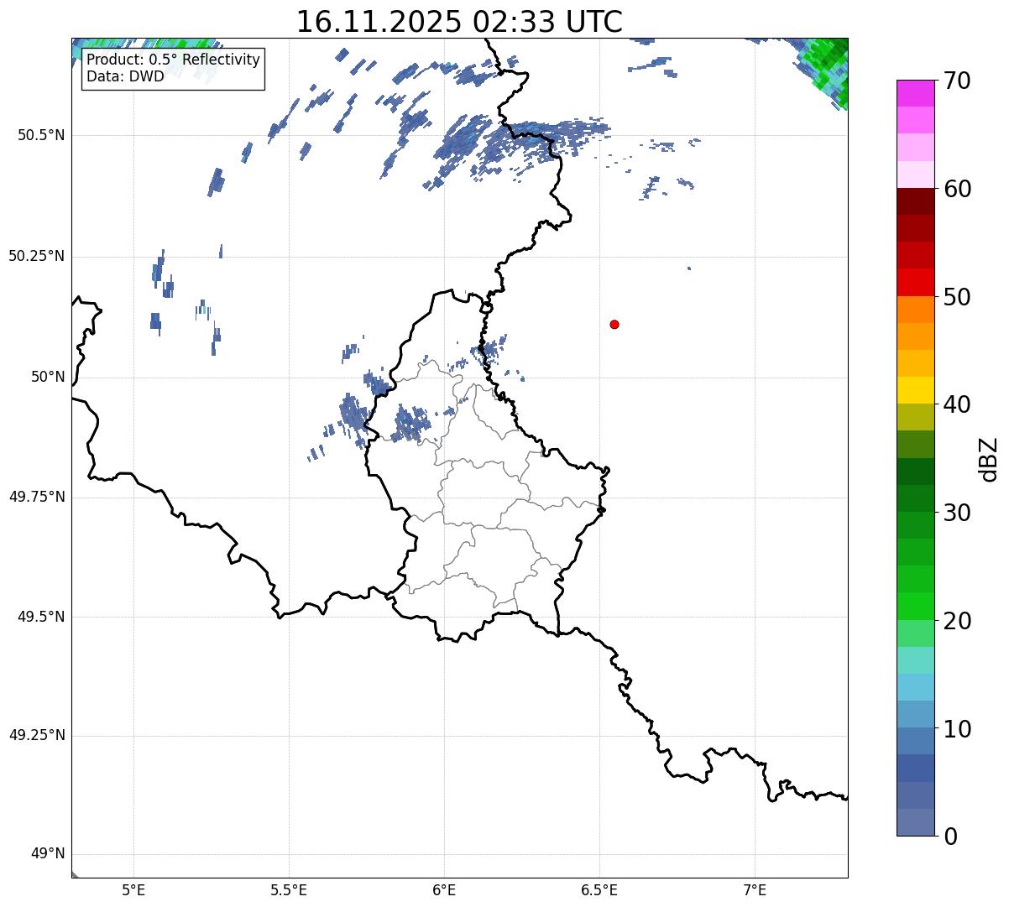Viewport: 1009px width, 907px height.
Task: Click the colorbar tick label 30
Action: (x=959, y=513)
